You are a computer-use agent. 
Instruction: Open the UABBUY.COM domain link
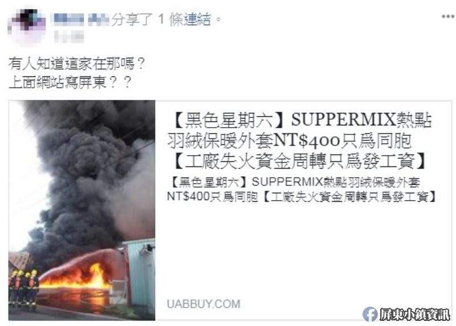click(x=203, y=304)
